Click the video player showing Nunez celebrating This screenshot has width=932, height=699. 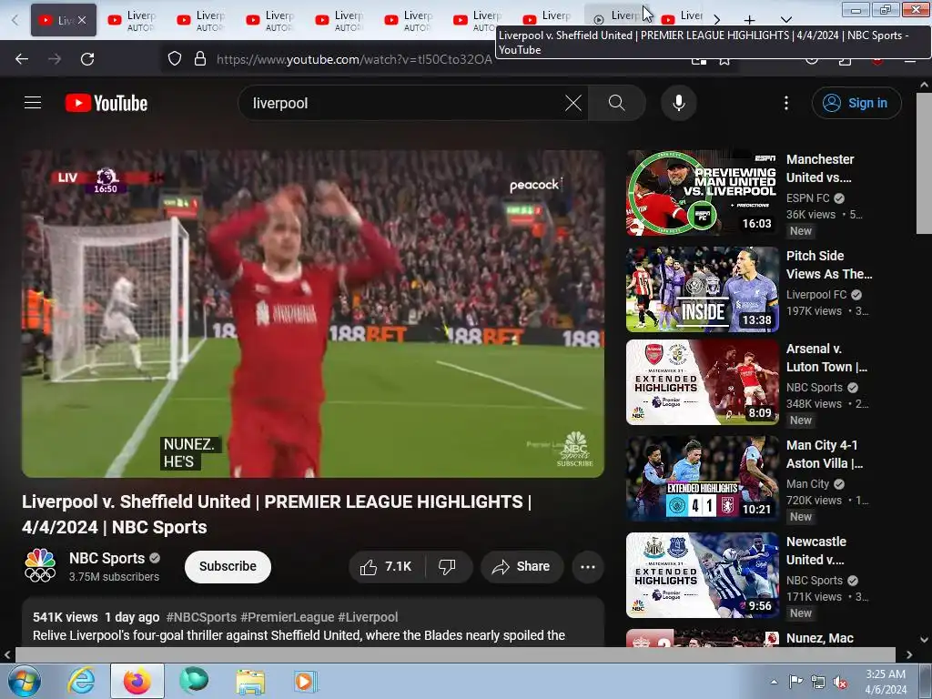(x=313, y=313)
